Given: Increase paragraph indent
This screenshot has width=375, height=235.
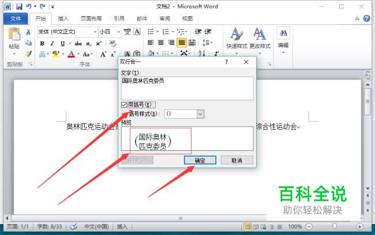Looking at the screenshot, I should (208, 32).
